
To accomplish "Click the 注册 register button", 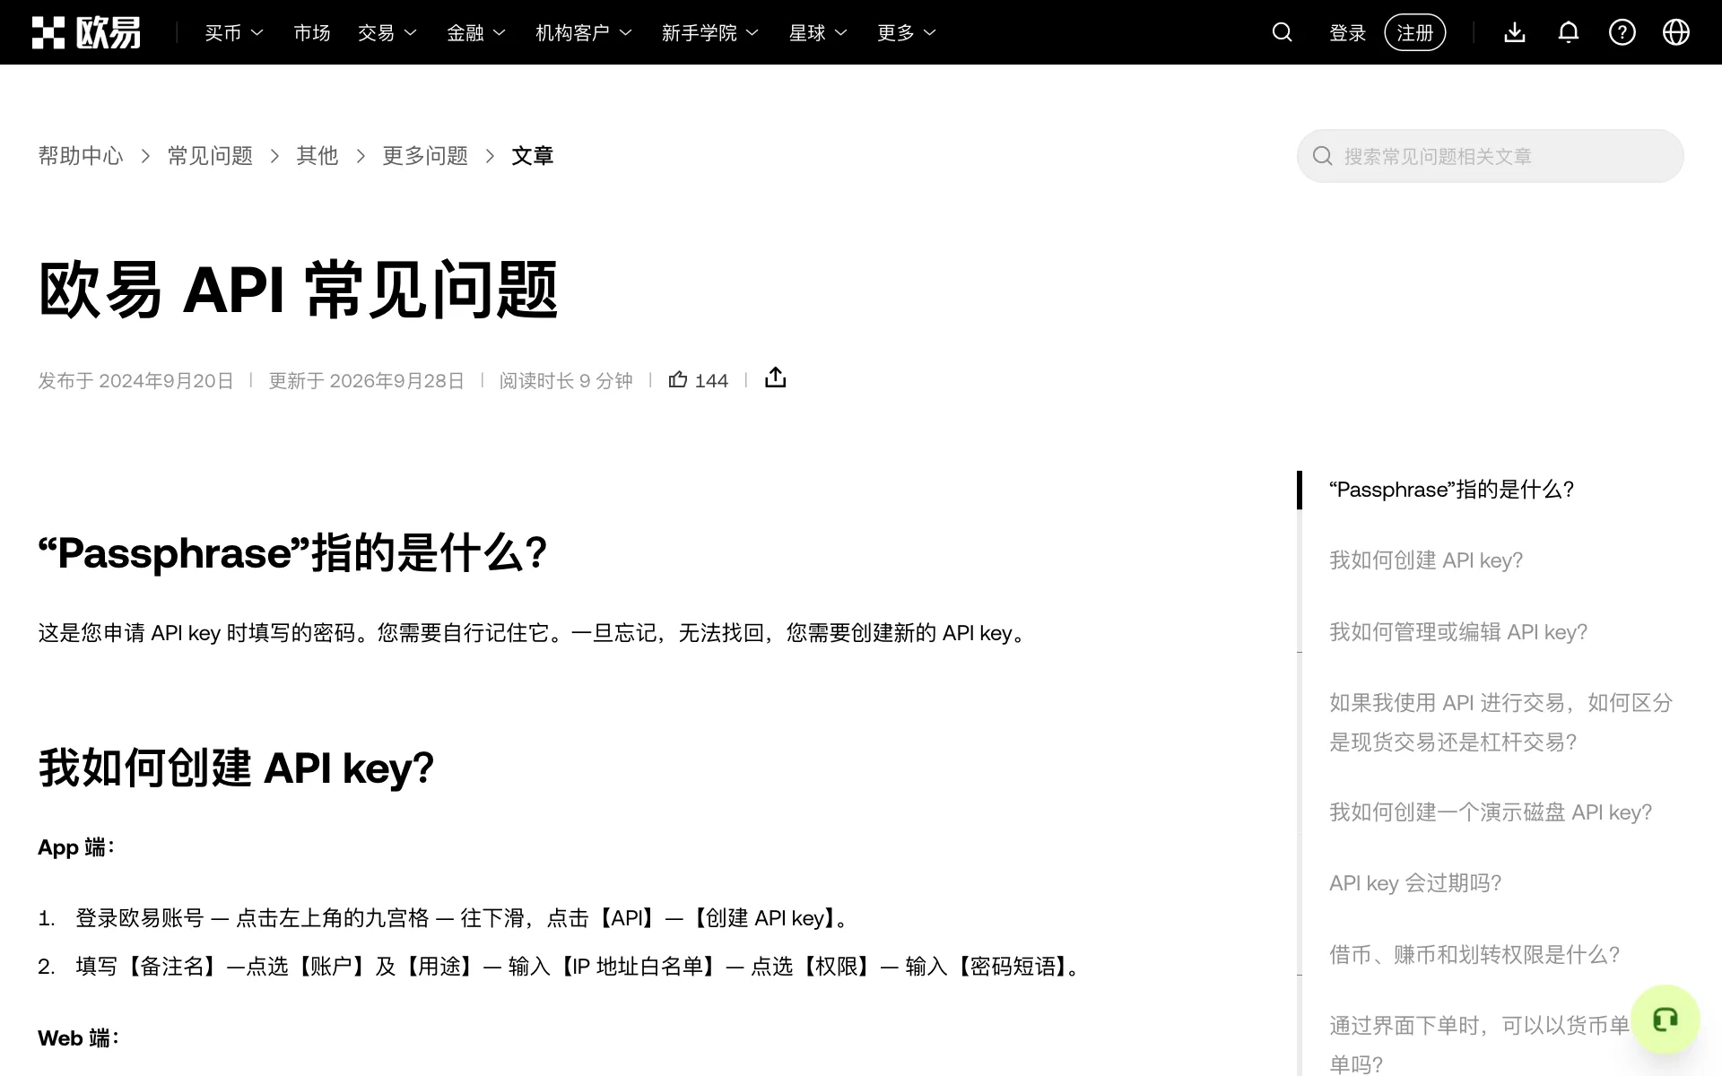I will click(1415, 32).
